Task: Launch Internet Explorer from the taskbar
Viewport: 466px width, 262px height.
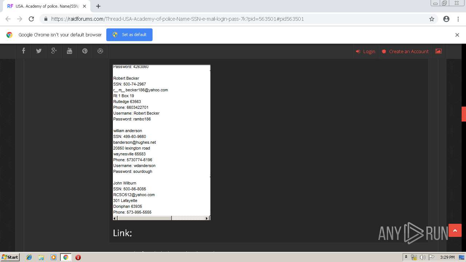Action: pyautogui.click(x=29, y=257)
